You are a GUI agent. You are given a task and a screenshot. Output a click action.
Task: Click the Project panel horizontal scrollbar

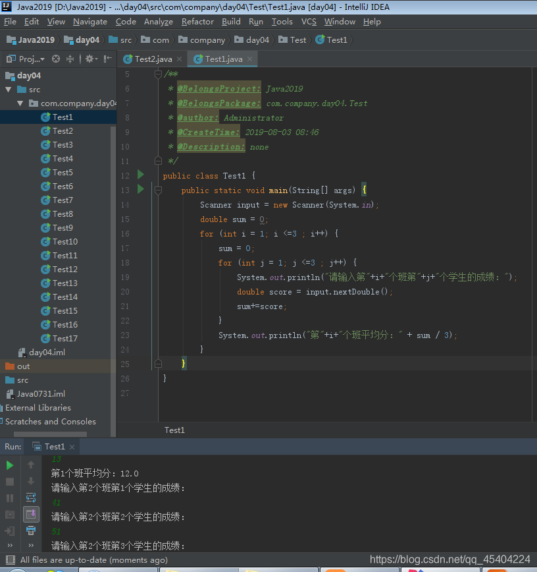coord(50,434)
